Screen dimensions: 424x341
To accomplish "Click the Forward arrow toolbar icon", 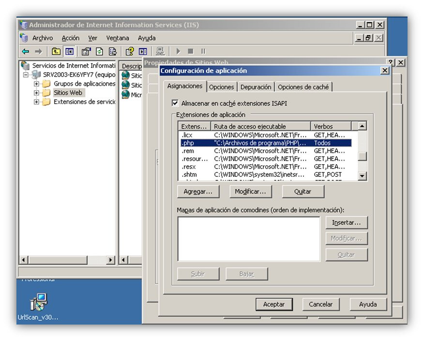I will pos(39,51).
